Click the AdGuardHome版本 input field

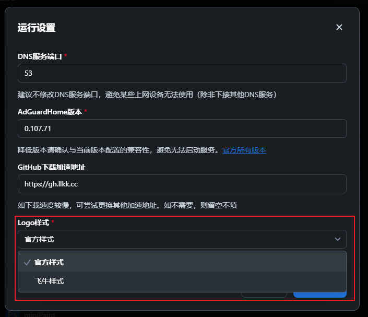(x=182, y=128)
